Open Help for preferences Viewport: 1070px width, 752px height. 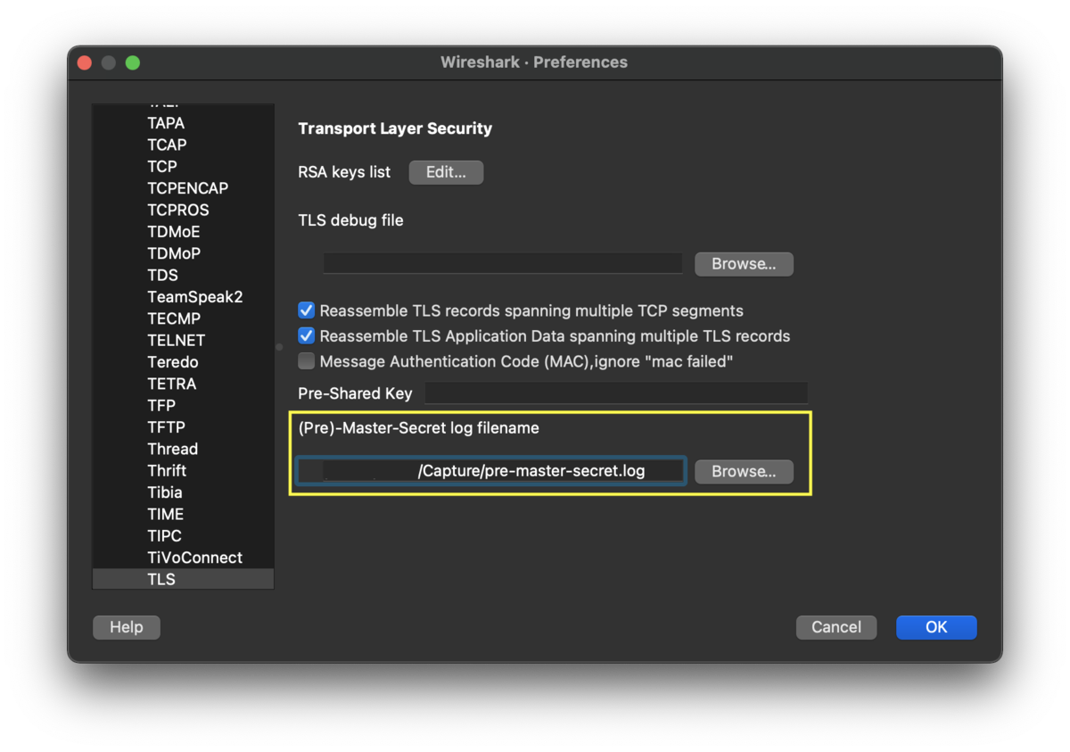pos(127,627)
